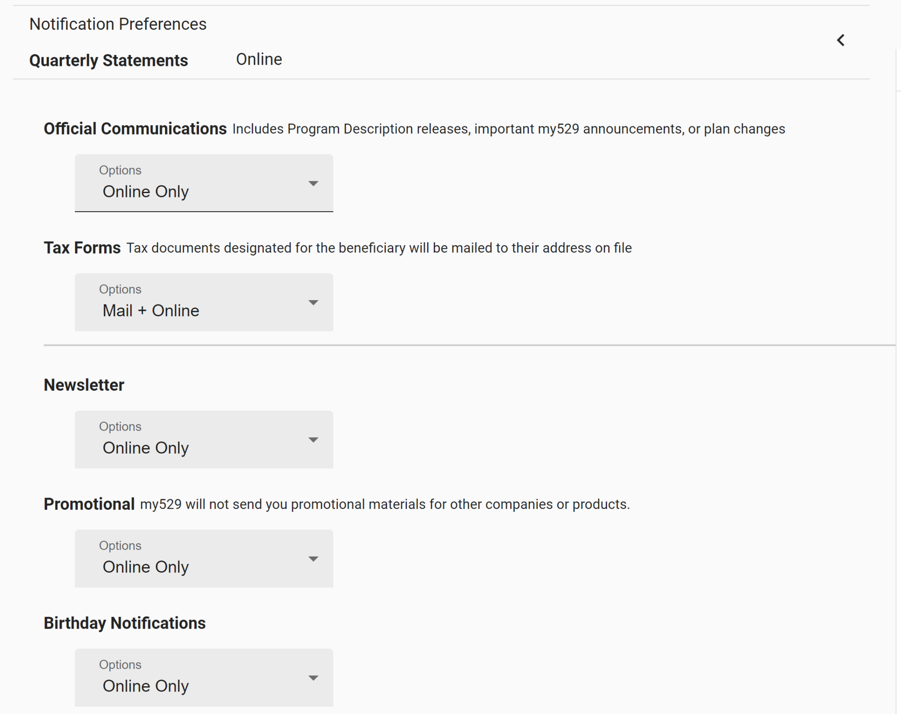The height and width of the screenshot is (714, 901).
Task: Click the Newsletter dropdown arrow icon
Action: (x=313, y=440)
